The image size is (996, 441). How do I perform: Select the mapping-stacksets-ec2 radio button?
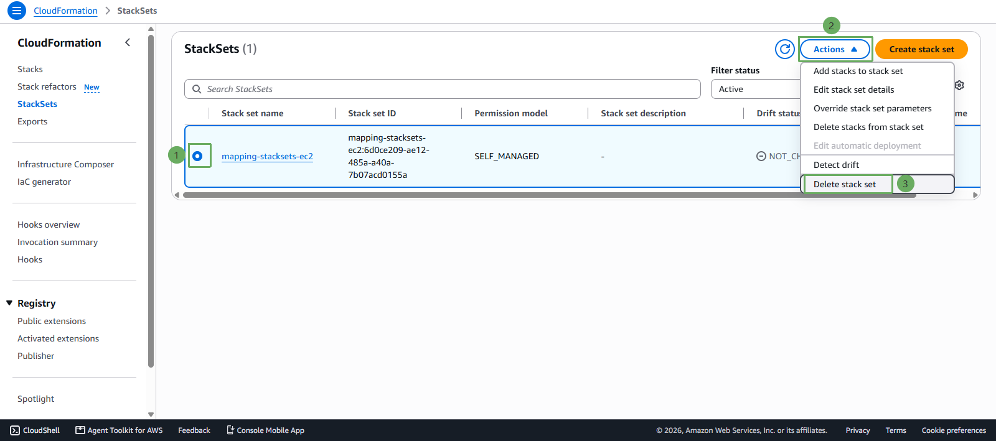pos(197,156)
